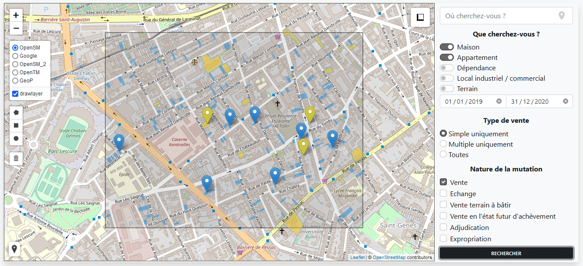Open the OpenStreetMap contributors link
The width and height of the screenshot is (583, 266).
click(x=389, y=258)
